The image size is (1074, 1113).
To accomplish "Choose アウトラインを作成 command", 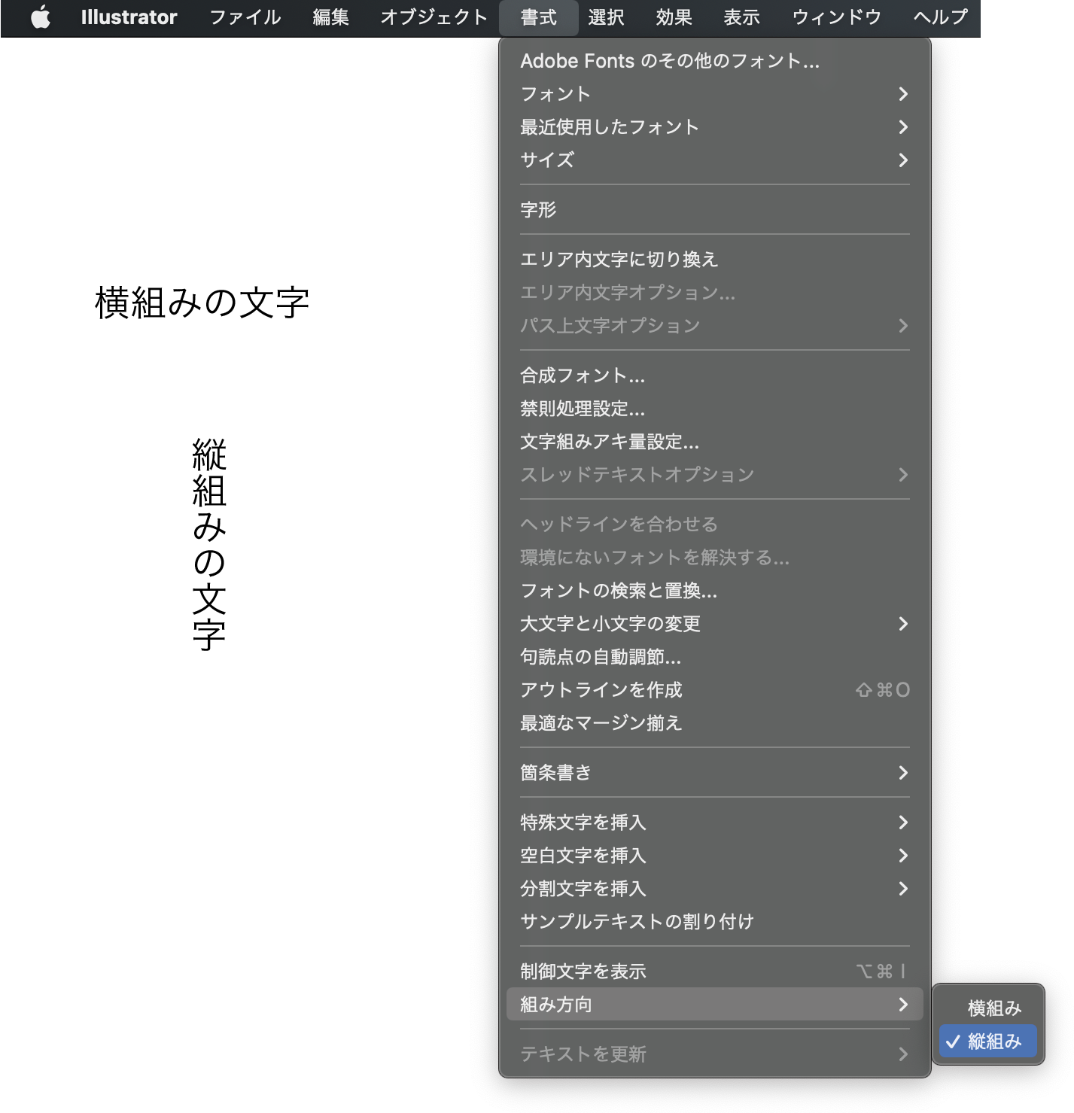I will [601, 690].
